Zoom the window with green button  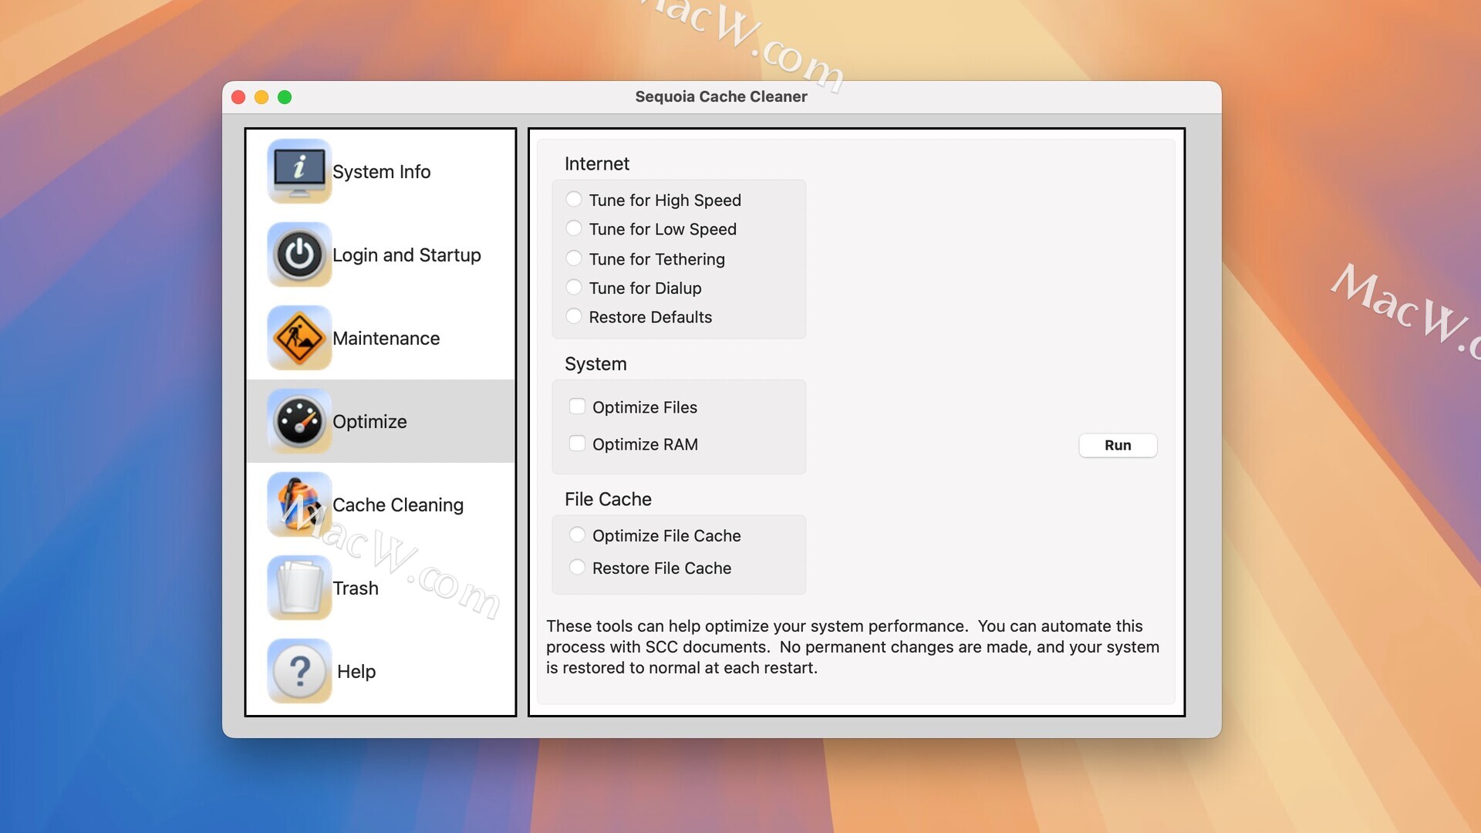[285, 97]
